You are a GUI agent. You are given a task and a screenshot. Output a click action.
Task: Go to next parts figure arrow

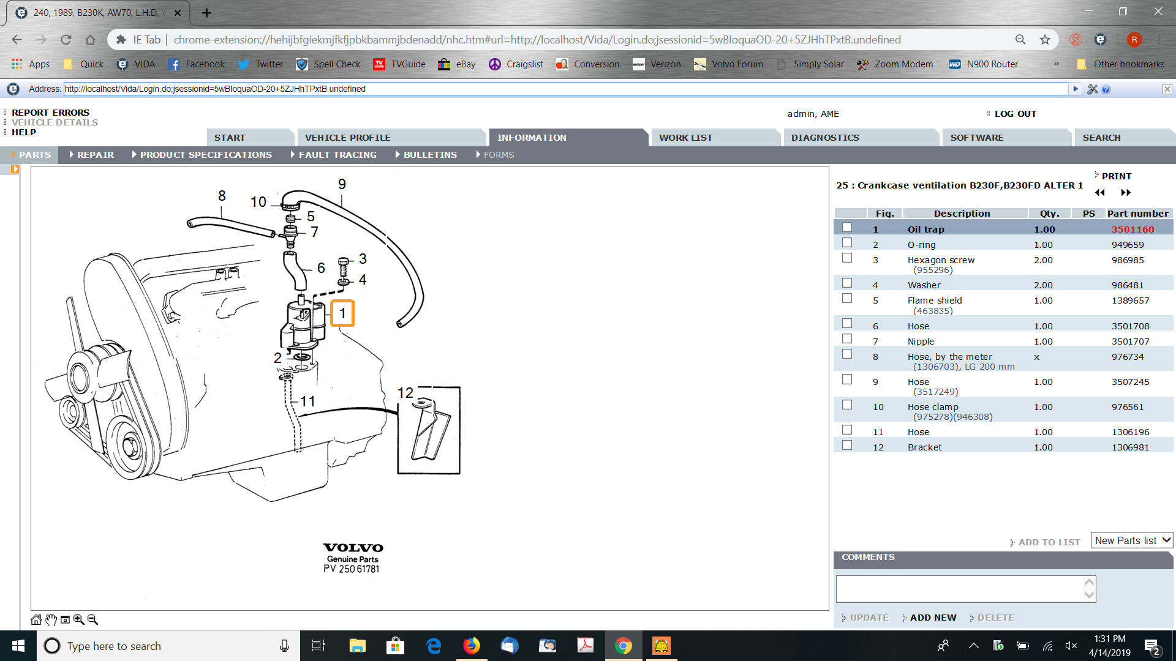coord(1125,192)
